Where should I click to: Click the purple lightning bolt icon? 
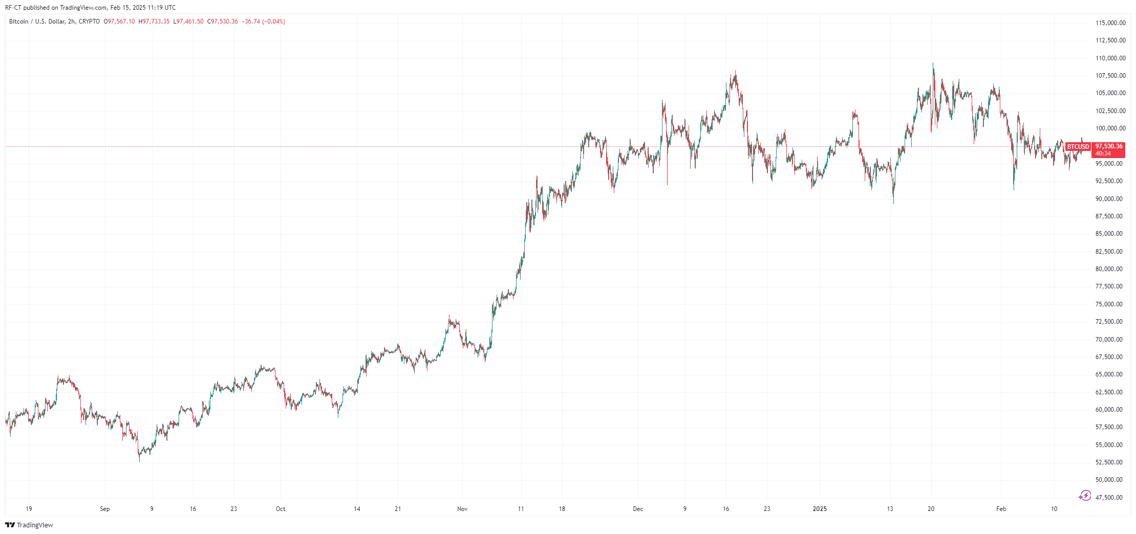point(1085,495)
